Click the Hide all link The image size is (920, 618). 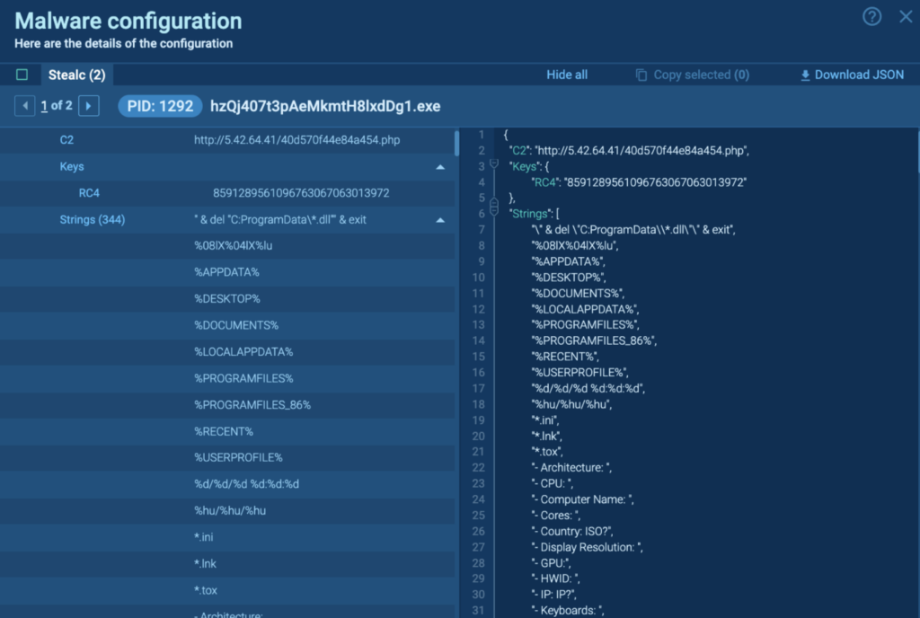567,75
